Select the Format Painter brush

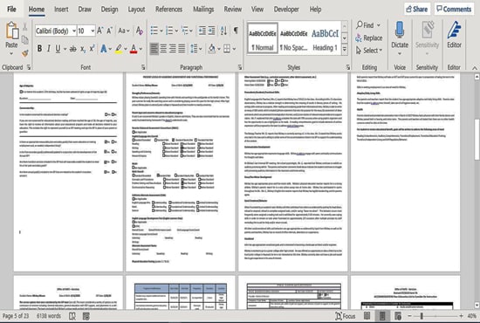tap(25, 53)
